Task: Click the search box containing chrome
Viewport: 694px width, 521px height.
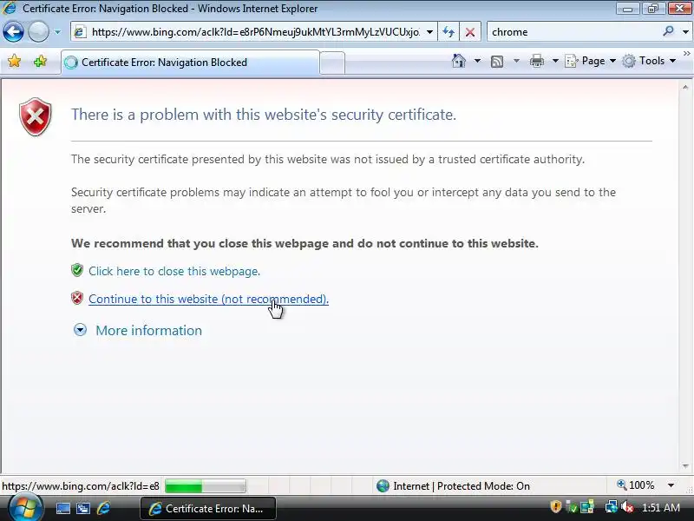Action: 574,32
